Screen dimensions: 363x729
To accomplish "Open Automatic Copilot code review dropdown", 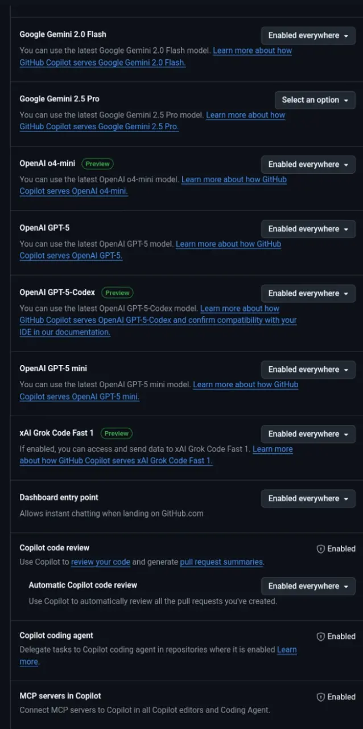I will (x=308, y=586).
